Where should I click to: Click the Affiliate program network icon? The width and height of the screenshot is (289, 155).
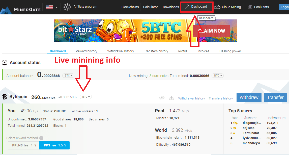67,7
